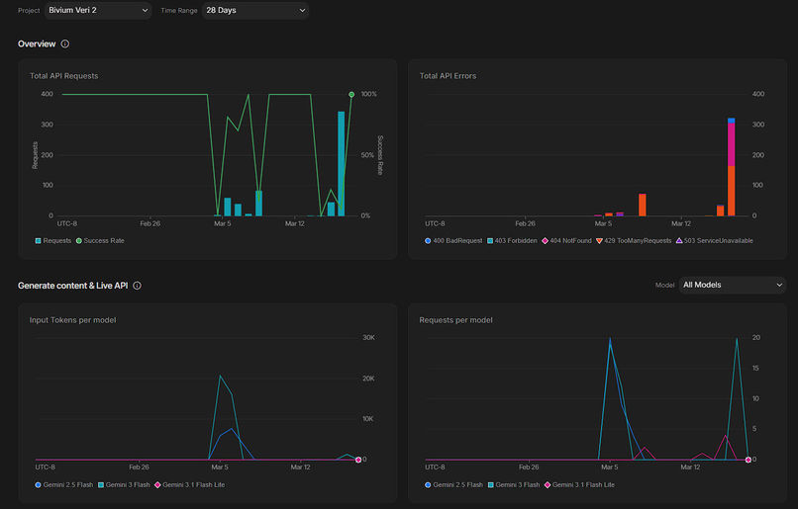The width and height of the screenshot is (798, 509).
Task: Toggle Gemini 2.5 Flash in Input Tokens legend
Action: tap(64, 485)
